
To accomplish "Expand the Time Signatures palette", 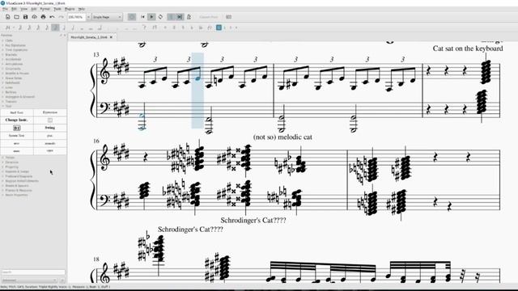I will pyautogui.click(x=16, y=50).
